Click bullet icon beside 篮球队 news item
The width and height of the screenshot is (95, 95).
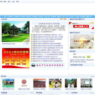click(x=32, y=46)
